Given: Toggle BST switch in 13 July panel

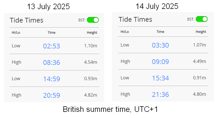Looking at the screenshot, I should [93, 20].
